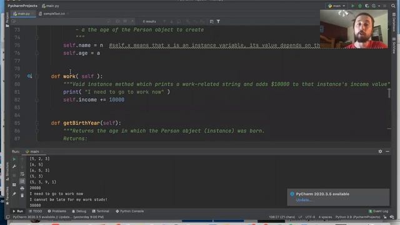Click the gutter override marker on line 79
The height and width of the screenshot is (225, 400).
pyautogui.click(x=29, y=76)
